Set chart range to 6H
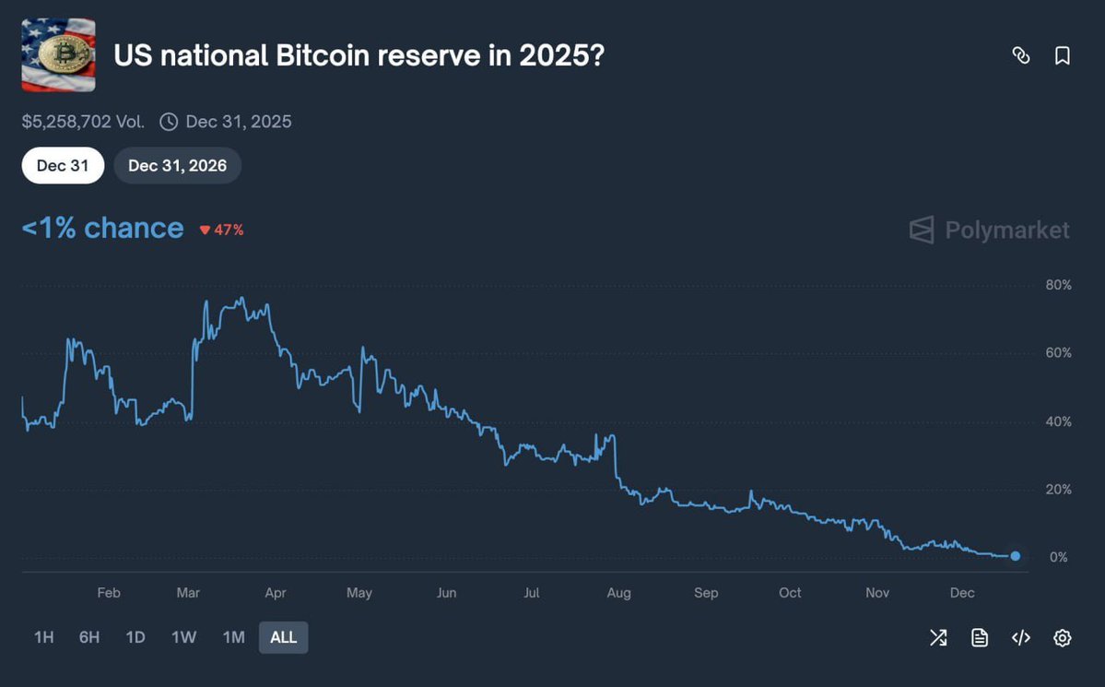Viewport: 1105px width, 687px height. pos(89,637)
